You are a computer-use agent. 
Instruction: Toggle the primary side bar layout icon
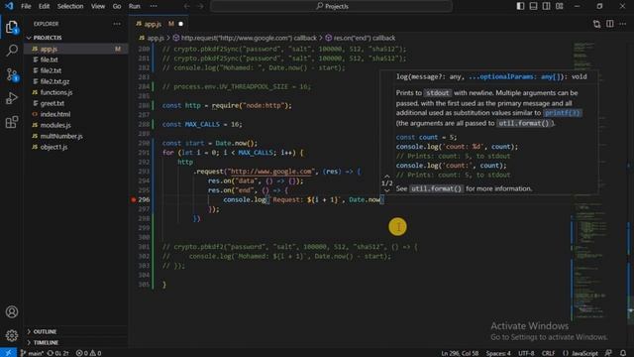tap(520, 6)
